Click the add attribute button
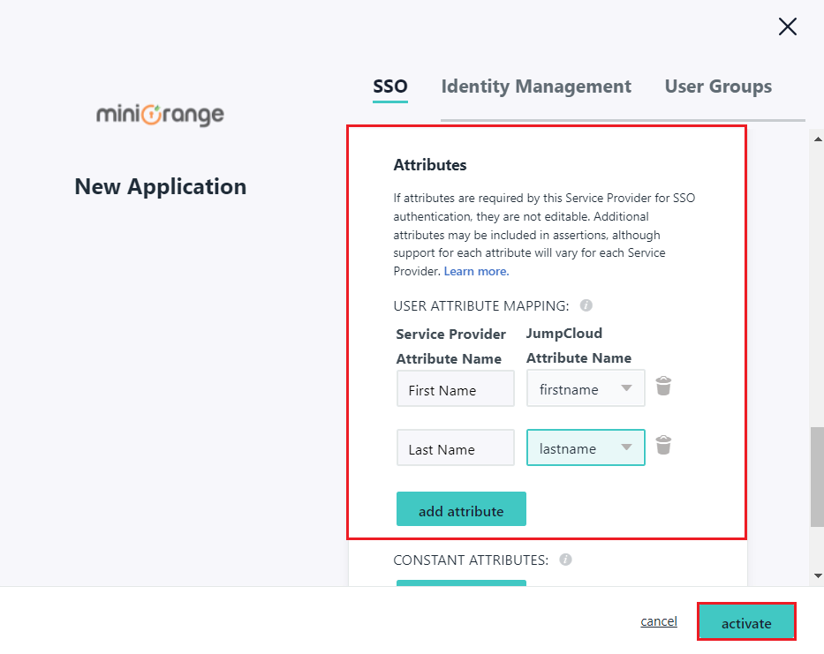824x654 pixels. 461,509
